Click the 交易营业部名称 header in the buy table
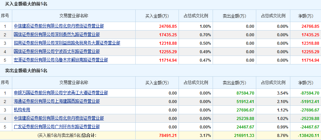Screen dimensions: 321x140 [x=74, y=16]
